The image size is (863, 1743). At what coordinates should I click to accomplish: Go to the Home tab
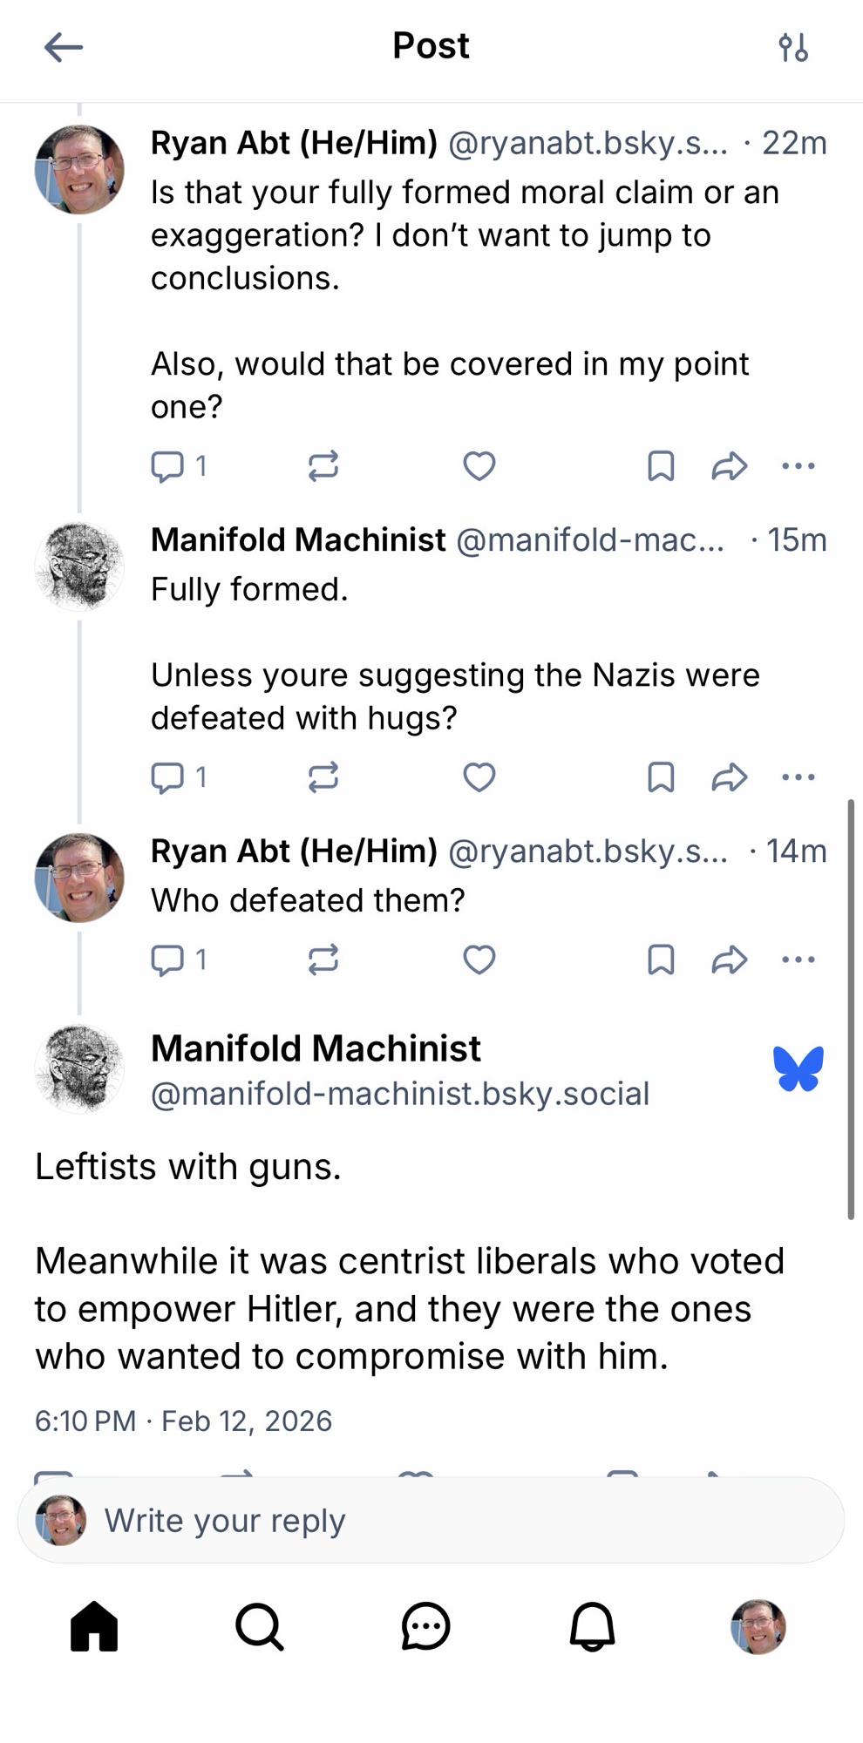tap(94, 1626)
